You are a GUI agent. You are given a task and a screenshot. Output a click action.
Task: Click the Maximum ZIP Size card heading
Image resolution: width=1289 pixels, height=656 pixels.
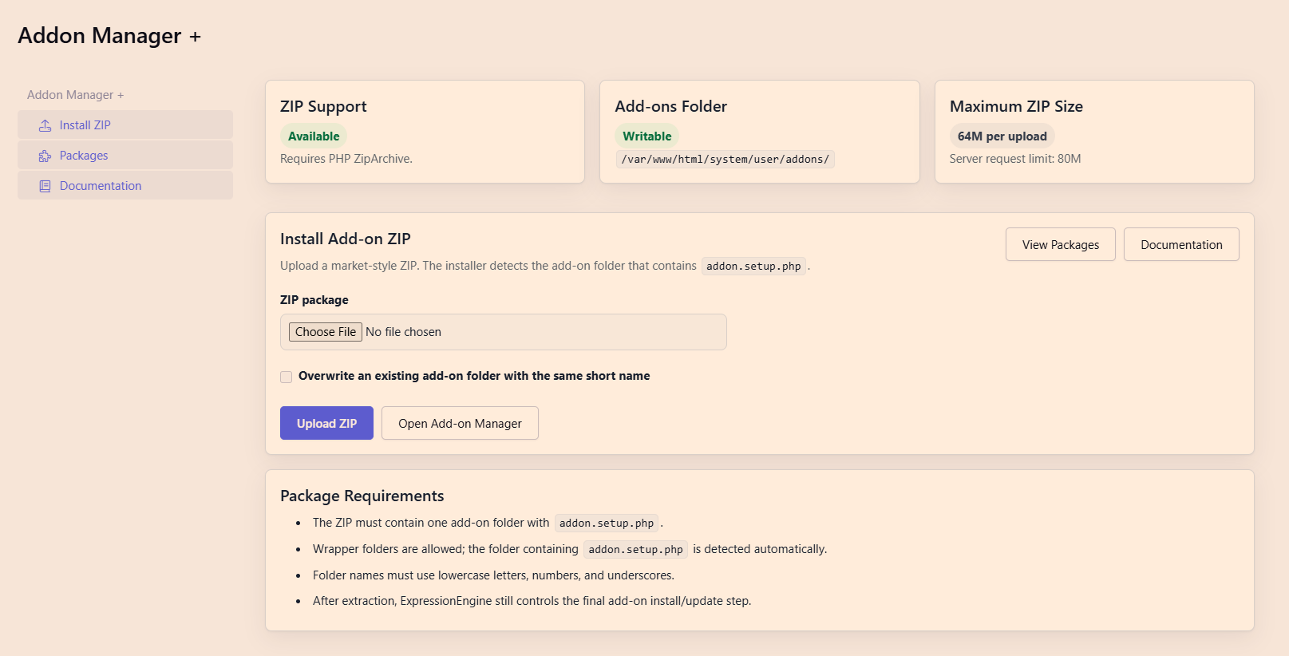[x=1016, y=106]
